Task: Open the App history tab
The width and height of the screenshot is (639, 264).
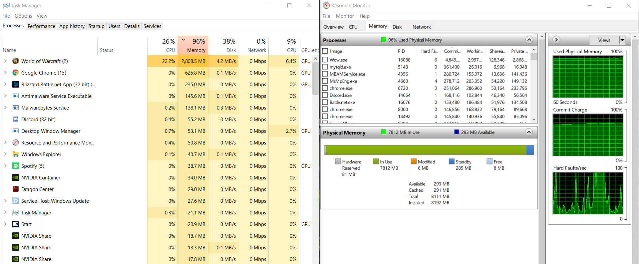Action: 72,26
